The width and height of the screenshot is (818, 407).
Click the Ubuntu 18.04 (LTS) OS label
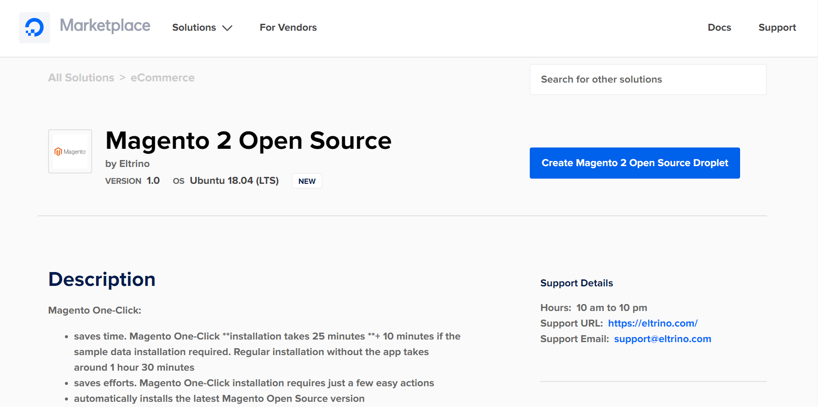pos(234,181)
